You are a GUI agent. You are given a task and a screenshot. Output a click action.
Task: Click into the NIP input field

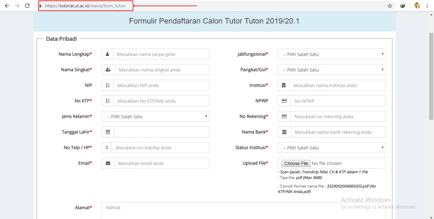[161, 85]
